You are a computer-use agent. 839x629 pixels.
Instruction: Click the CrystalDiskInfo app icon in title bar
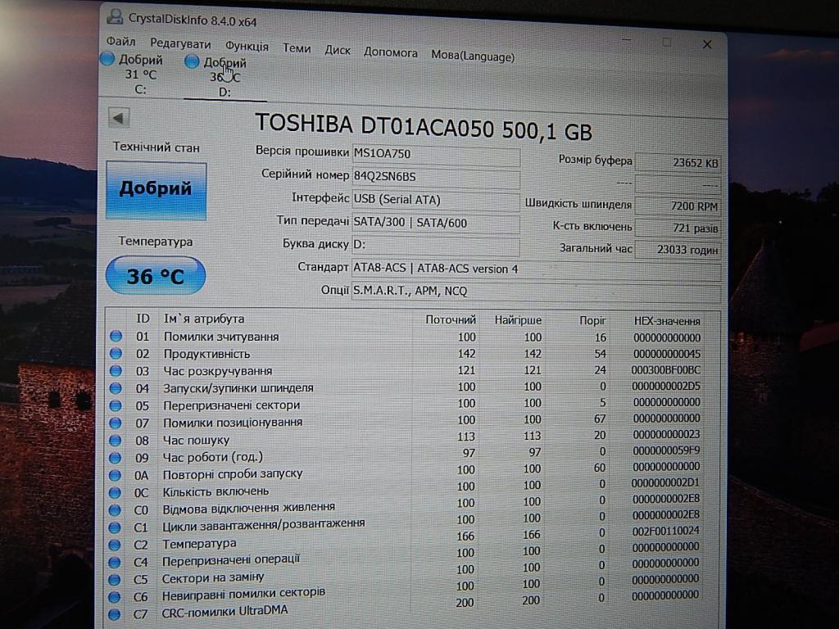pyautogui.click(x=116, y=17)
